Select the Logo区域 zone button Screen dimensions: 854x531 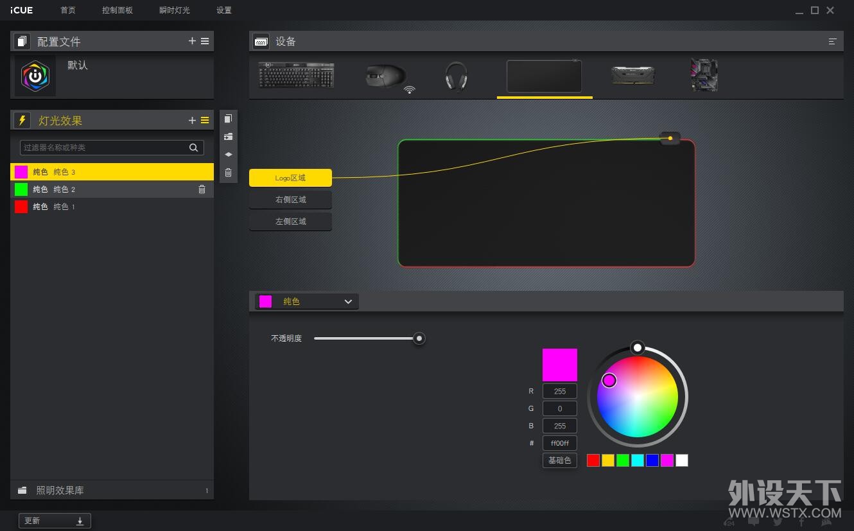[x=290, y=178]
